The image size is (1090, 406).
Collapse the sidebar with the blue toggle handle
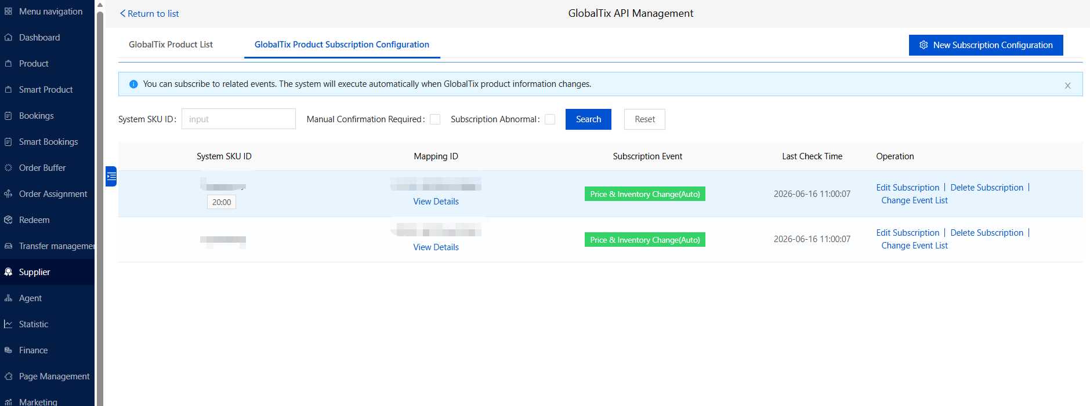[111, 176]
